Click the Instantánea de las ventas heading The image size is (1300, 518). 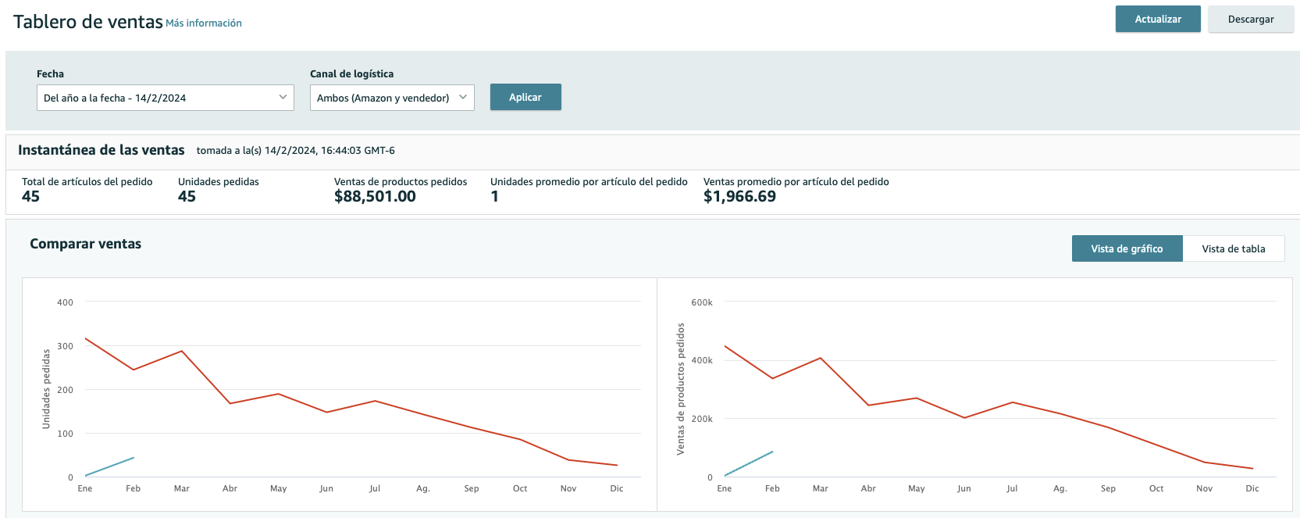[102, 150]
